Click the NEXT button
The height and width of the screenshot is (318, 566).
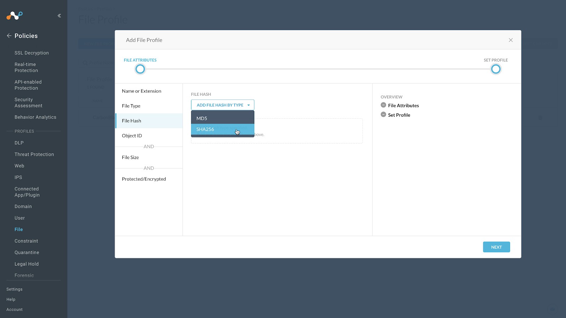496,247
